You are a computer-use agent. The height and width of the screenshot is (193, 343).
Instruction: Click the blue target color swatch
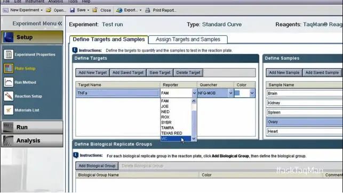(x=237, y=93)
